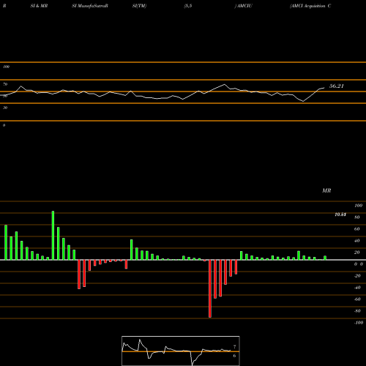This screenshot has width=366, height=366.
Task: Click the 'SI MunafaSutraR' header text
Action: pyautogui.click(x=90, y=6)
